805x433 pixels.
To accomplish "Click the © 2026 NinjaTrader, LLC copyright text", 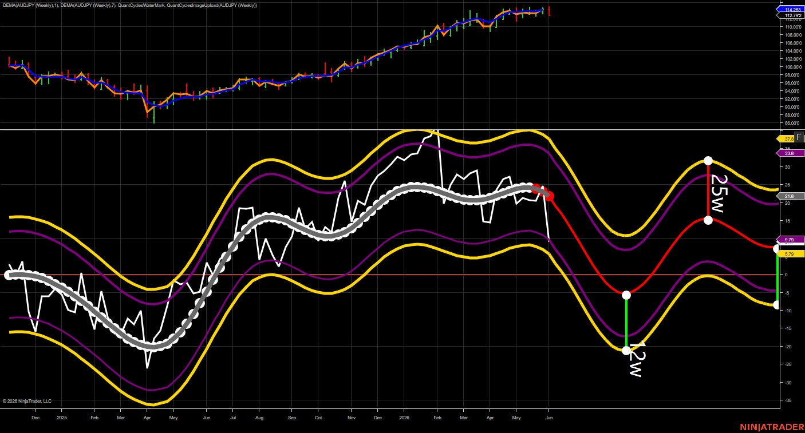I will (x=27, y=401).
